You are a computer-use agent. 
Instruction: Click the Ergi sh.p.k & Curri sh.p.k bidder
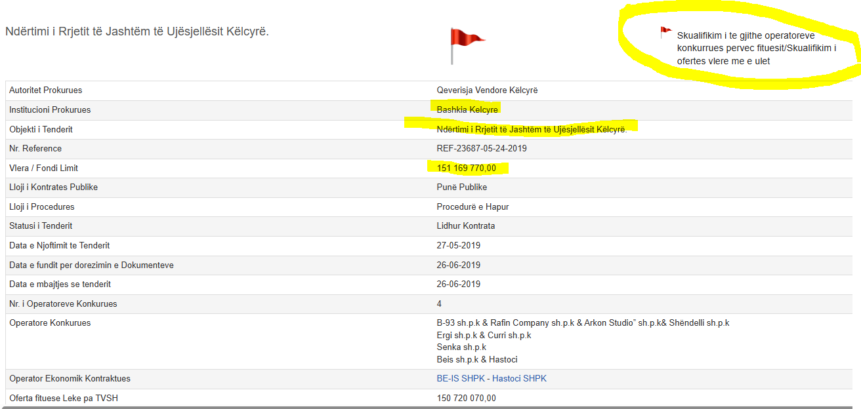[484, 336]
